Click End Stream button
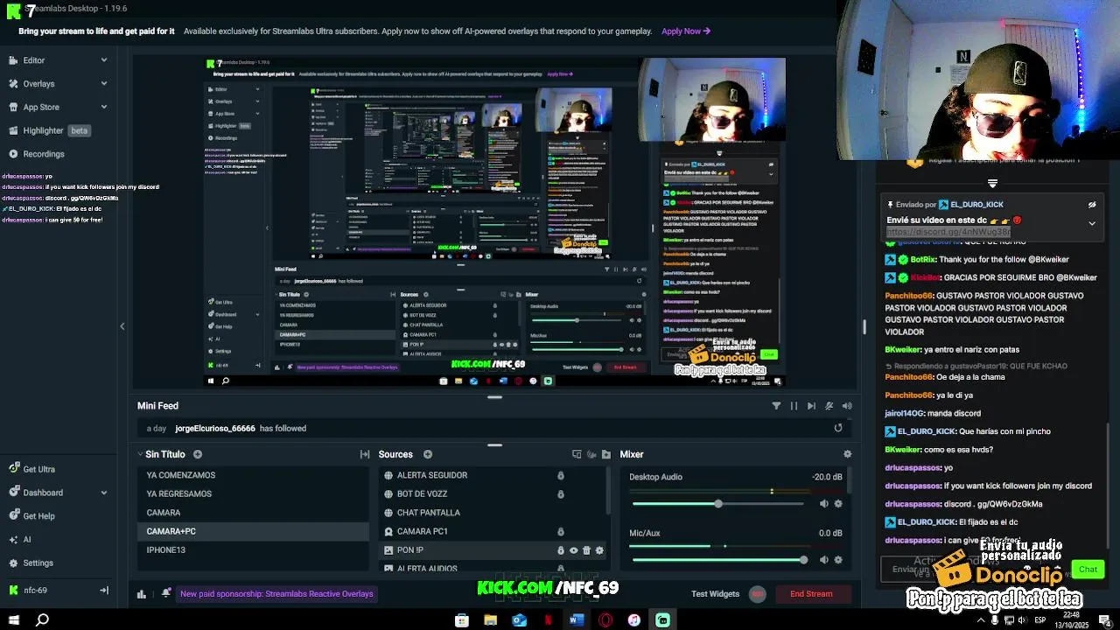The width and height of the screenshot is (1120, 630). click(811, 594)
